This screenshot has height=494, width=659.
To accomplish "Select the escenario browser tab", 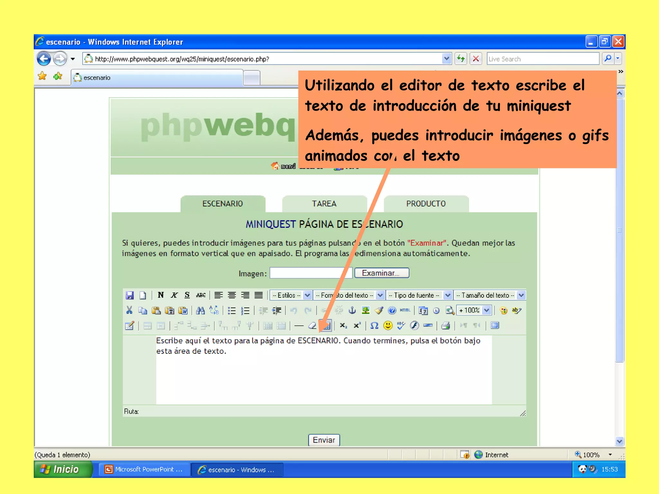I will (157, 78).
